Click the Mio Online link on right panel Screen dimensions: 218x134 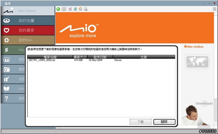point(194,47)
